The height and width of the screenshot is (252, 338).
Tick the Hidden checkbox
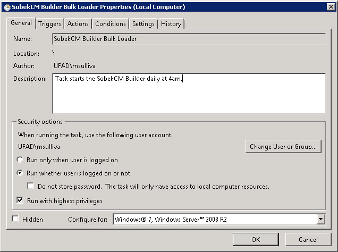15,219
